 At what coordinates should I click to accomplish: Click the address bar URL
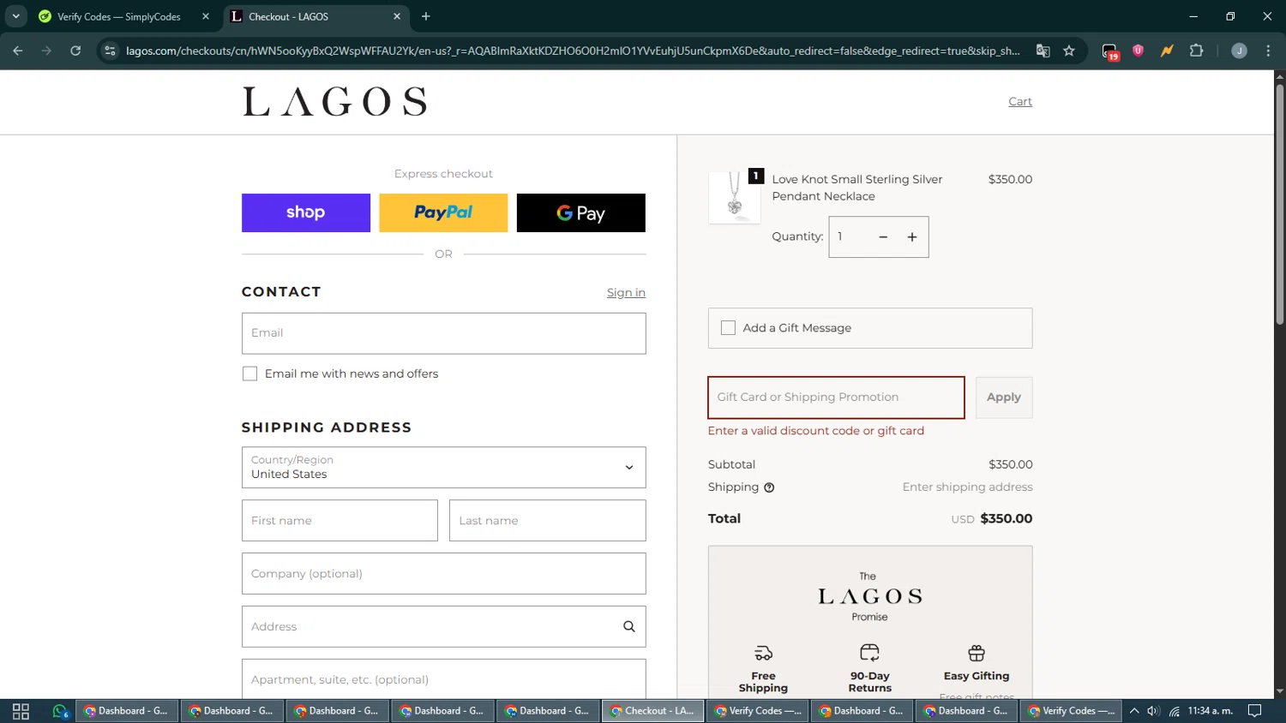tap(573, 51)
